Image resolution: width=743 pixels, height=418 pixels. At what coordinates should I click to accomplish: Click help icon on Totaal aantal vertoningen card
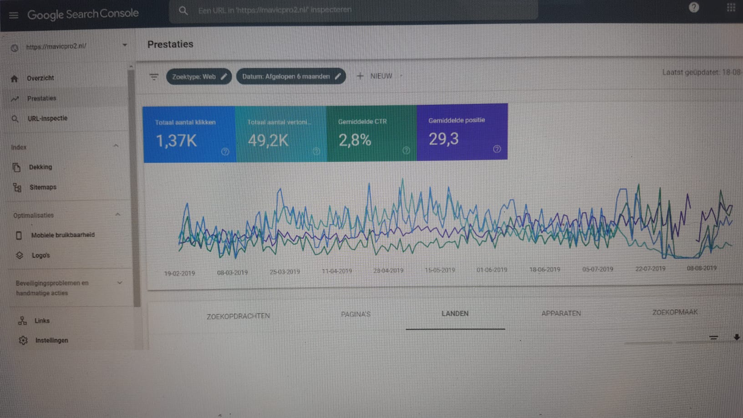[316, 151]
